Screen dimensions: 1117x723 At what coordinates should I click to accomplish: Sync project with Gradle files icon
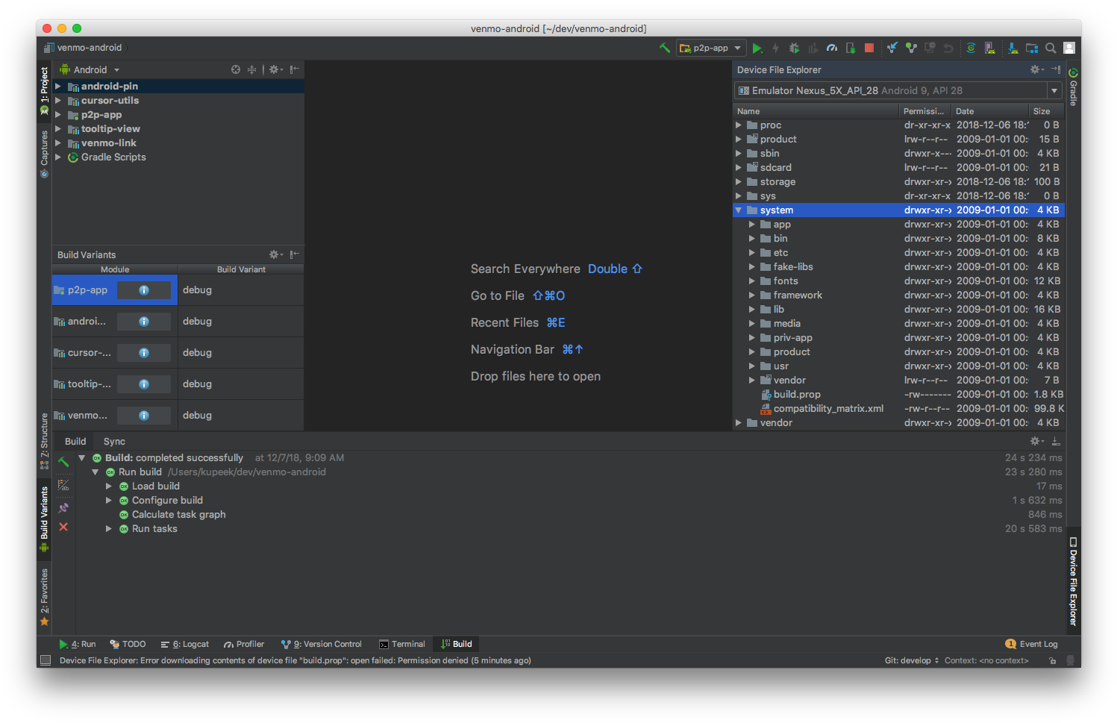pyautogui.click(x=971, y=48)
